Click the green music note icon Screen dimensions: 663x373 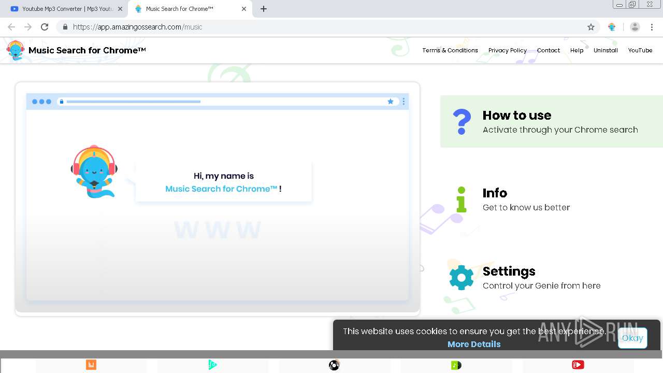pyautogui.click(x=456, y=365)
